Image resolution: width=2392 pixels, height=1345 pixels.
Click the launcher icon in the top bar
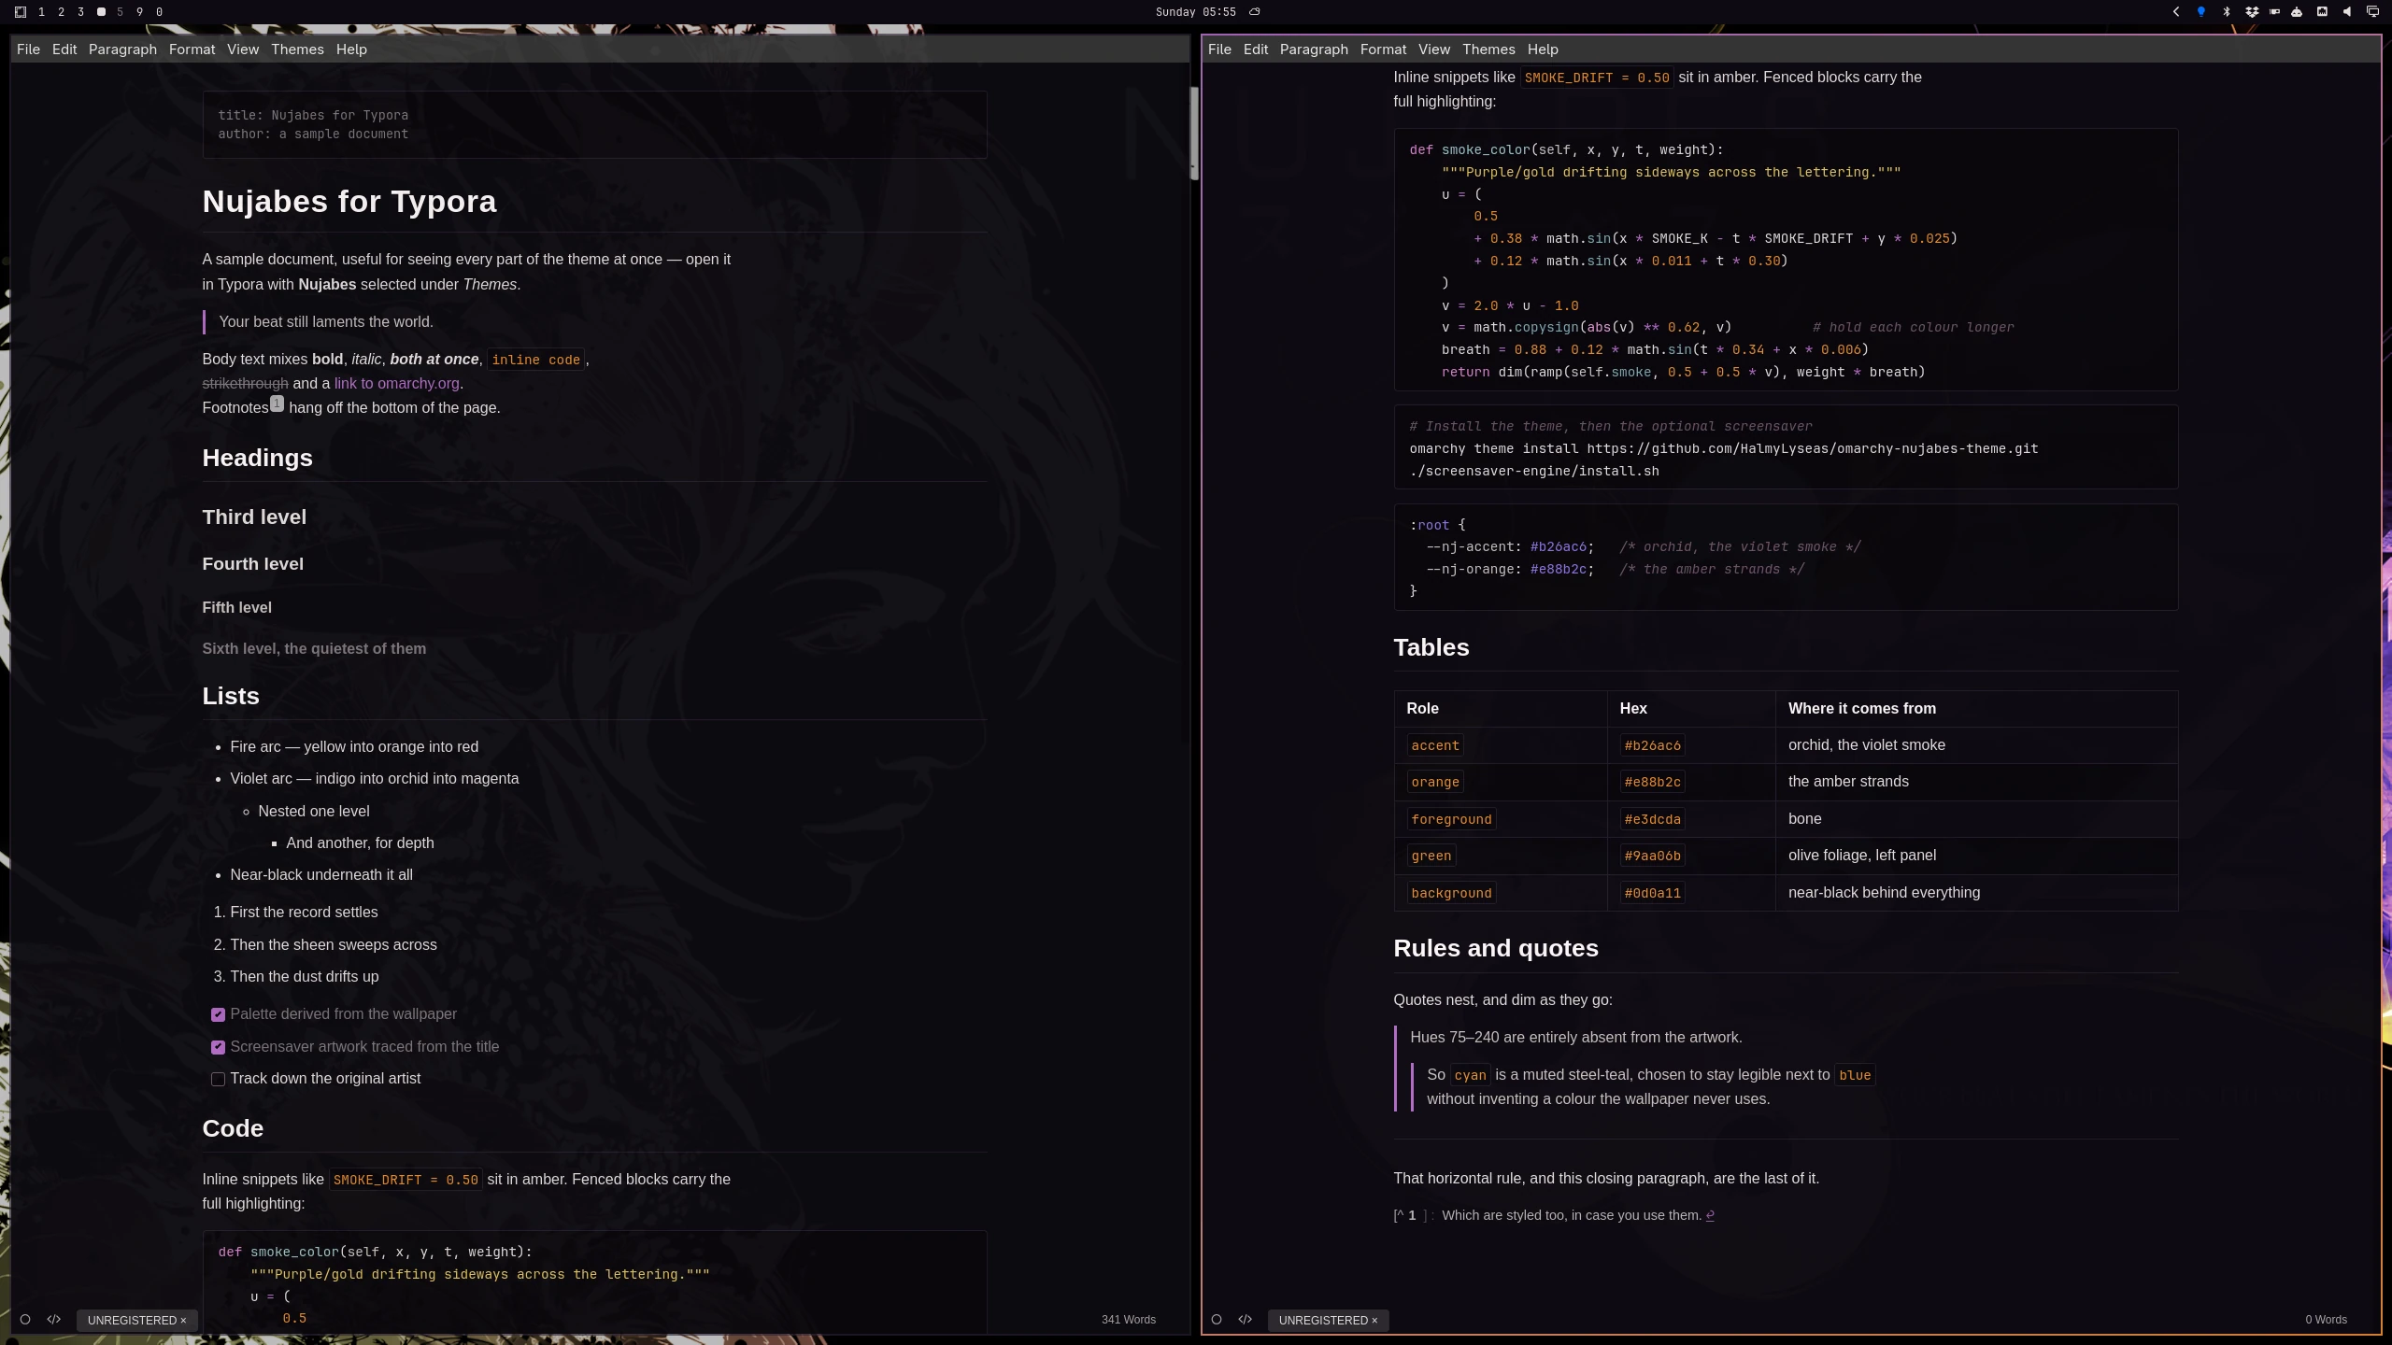pyautogui.click(x=21, y=12)
